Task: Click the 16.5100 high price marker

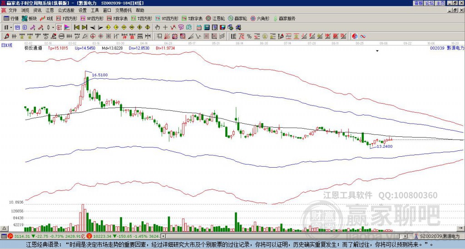Action: click(99, 75)
